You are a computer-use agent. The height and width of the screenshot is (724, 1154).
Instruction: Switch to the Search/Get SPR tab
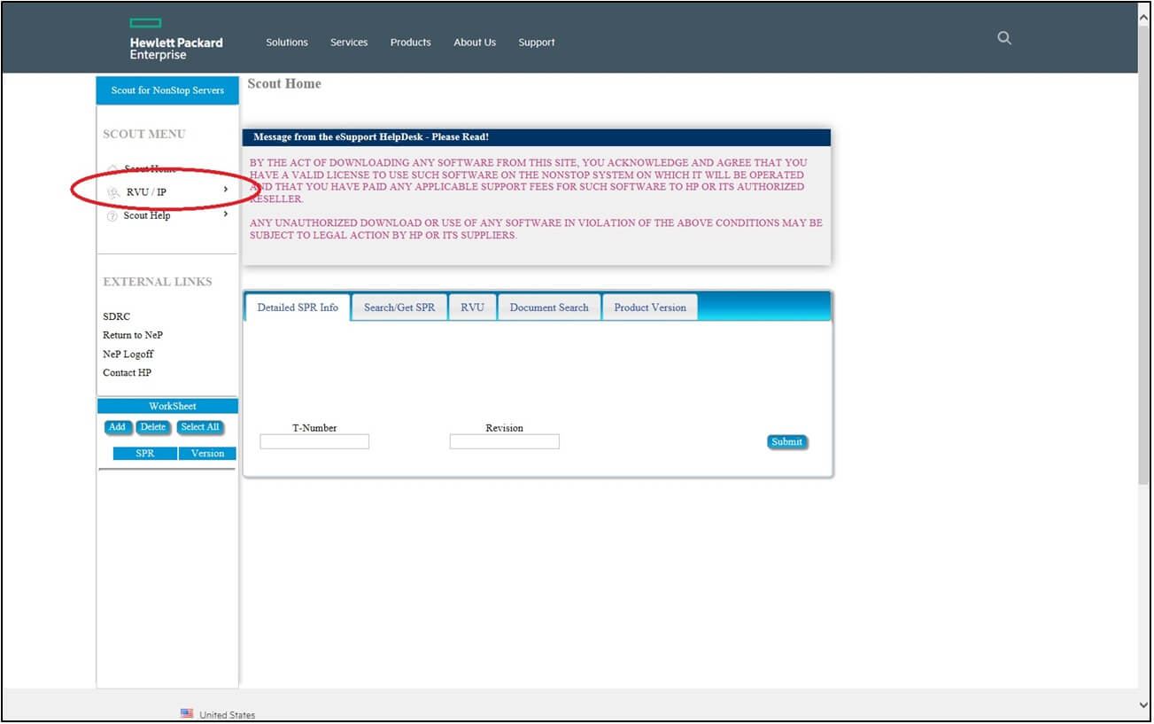click(399, 308)
